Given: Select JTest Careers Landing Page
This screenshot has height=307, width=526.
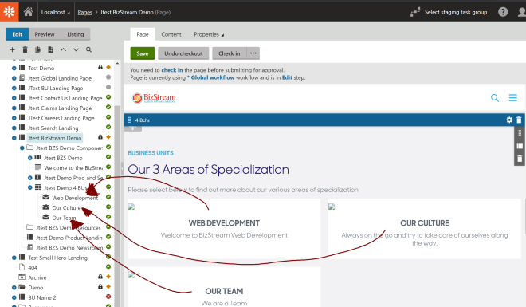Looking at the screenshot, I should tap(61, 118).
